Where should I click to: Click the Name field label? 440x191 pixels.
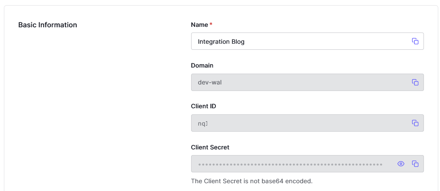click(199, 25)
